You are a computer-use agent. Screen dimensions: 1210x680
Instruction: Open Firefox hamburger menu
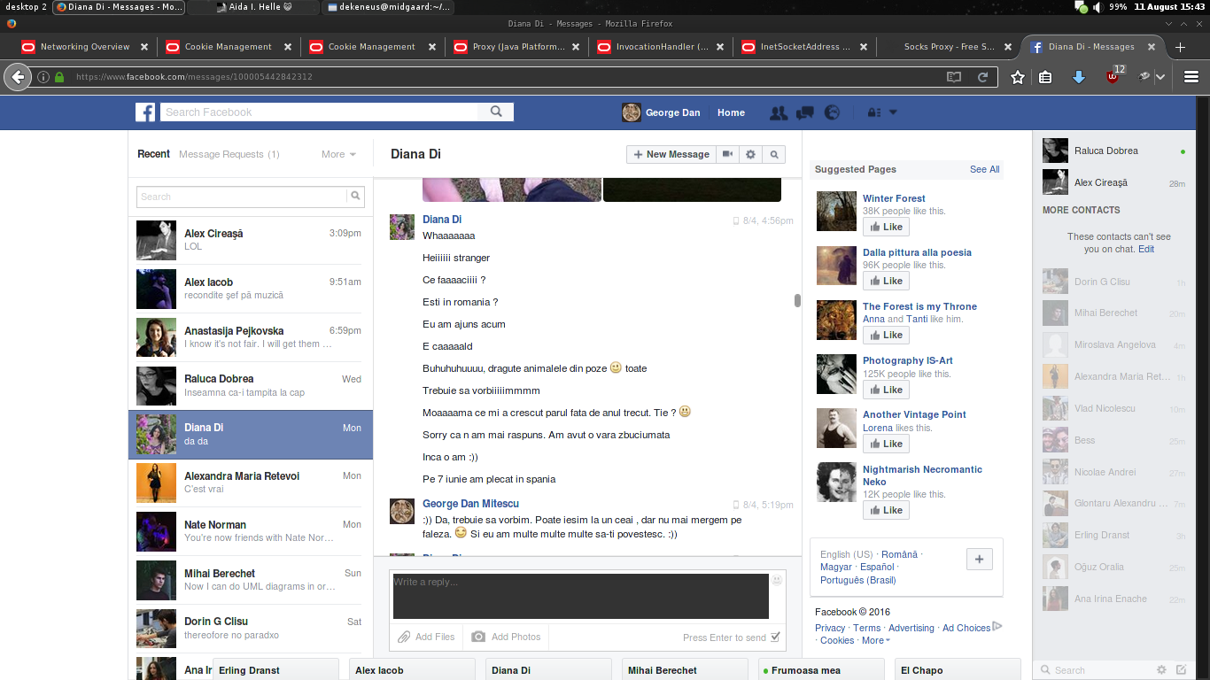tap(1191, 77)
